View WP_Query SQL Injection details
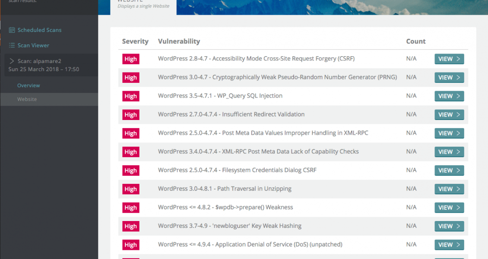Image resolution: width=488 pixels, height=259 pixels. coord(449,96)
